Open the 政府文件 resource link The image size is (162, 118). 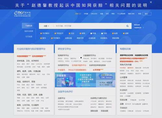point(80,38)
